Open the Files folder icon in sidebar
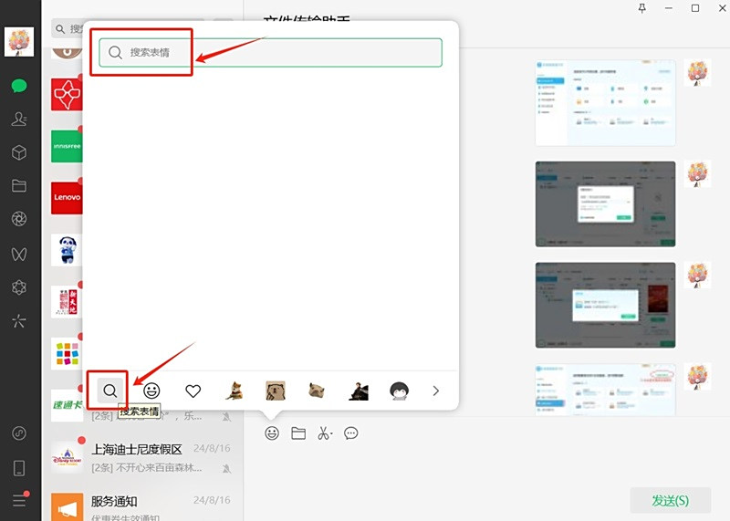This screenshot has width=730, height=521. (x=19, y=185)
